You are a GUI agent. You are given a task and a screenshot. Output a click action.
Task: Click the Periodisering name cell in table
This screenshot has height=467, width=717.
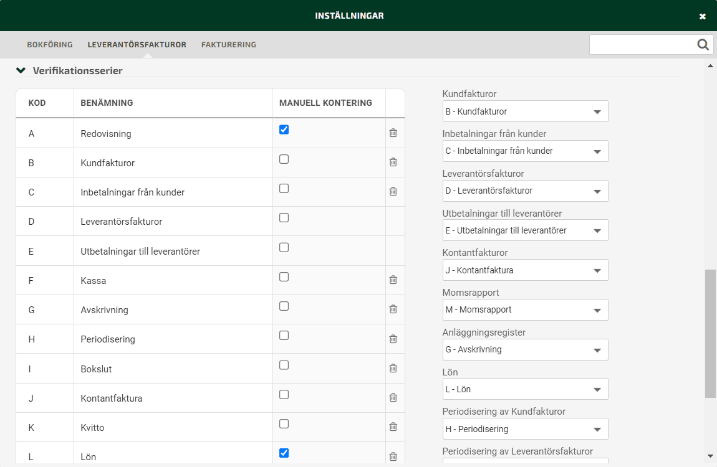click(173, 339)
